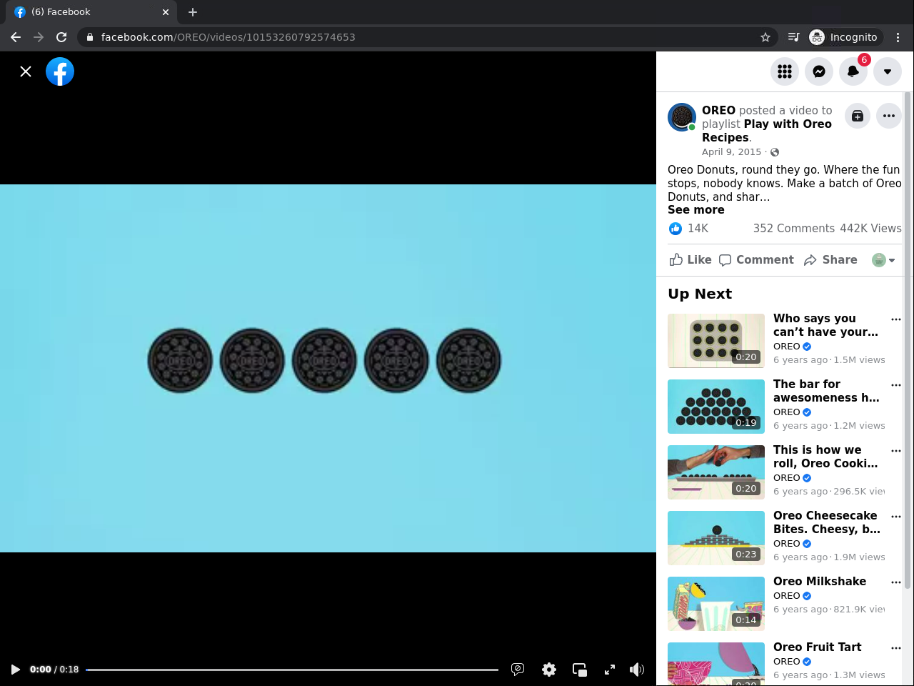This screenshot has width=914, height=686.
Task: Open the Account dropdown arrow
Action: pyautogui.click(x=888, y=71)
